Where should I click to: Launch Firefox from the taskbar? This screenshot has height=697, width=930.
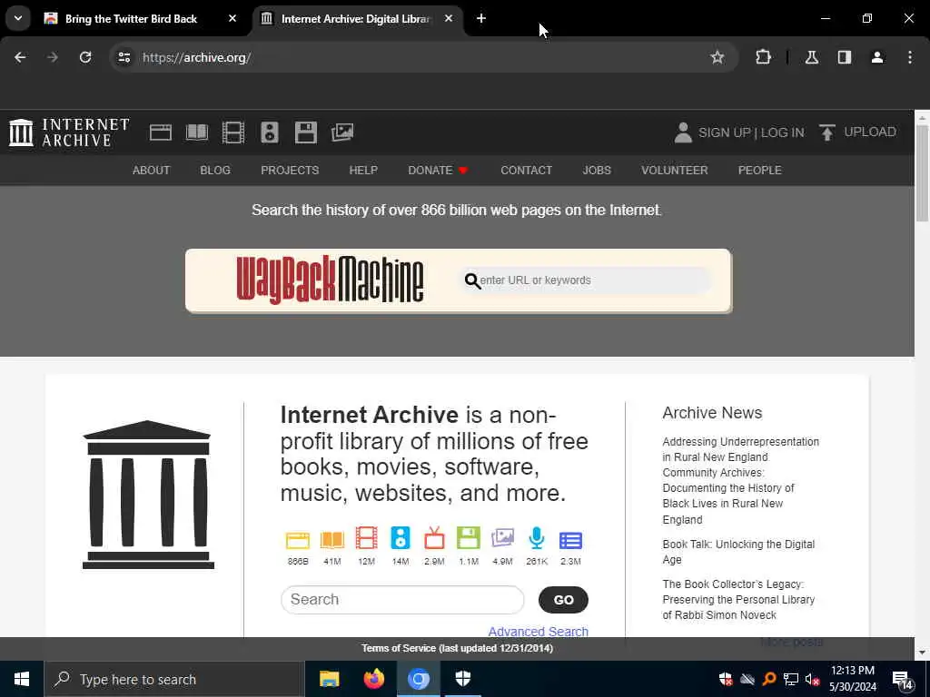pyautogui.click(x=373, y=679)
